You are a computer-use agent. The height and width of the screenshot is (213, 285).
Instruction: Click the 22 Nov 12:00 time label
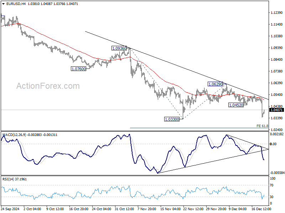[x=193, y=209]
